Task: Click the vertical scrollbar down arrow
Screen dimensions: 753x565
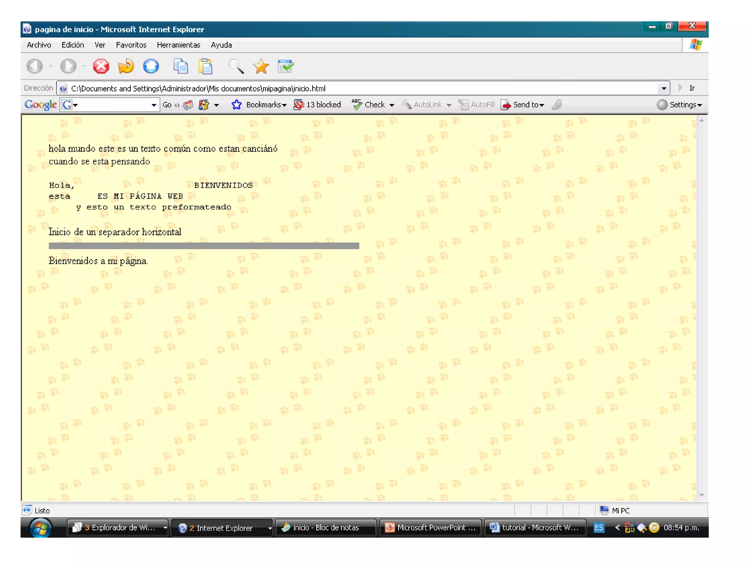Action: coord(702,495)
